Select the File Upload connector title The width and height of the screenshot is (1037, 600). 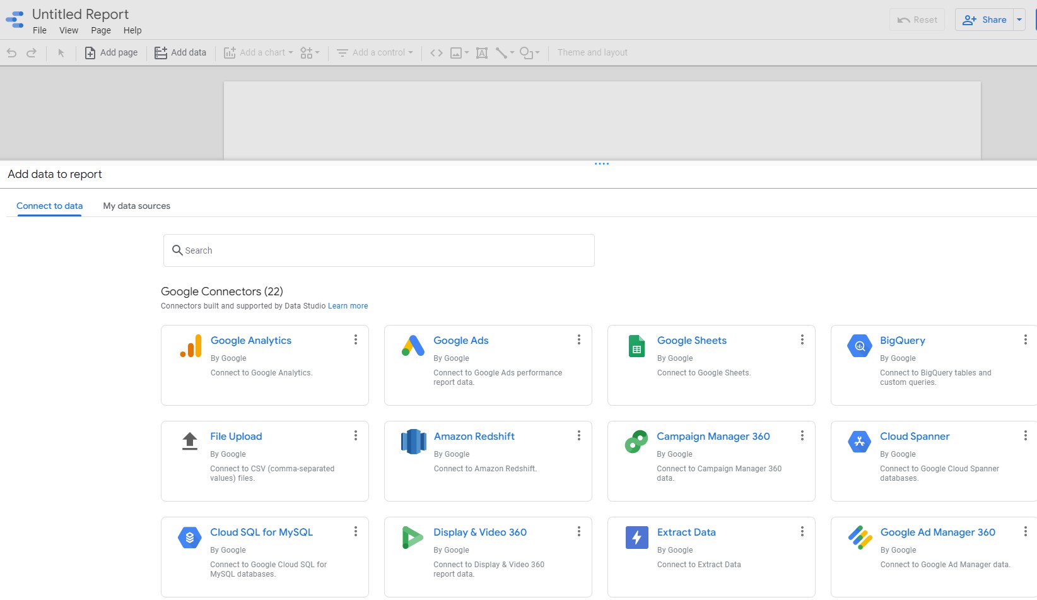236,437
